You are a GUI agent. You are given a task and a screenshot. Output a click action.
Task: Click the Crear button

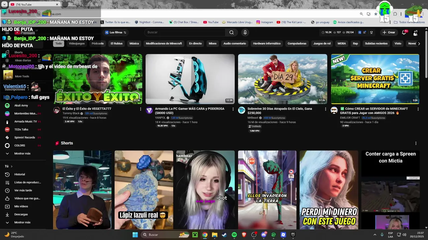389,32
